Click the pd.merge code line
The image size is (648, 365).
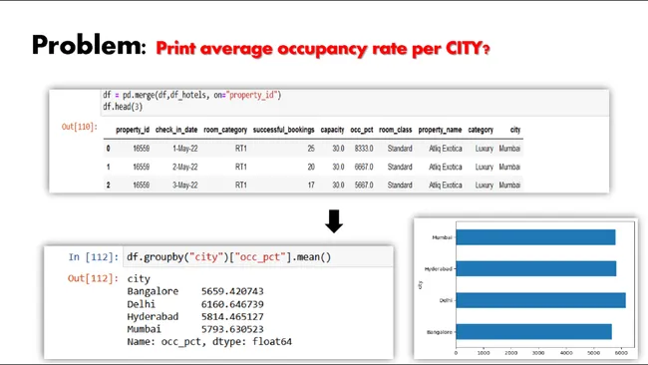click(192, 95)
